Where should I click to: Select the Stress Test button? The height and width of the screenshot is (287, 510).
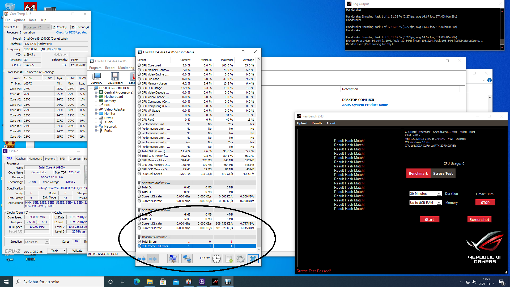443,174
